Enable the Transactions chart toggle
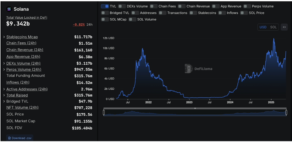The height and width of the screenshot is (142, 292). pos(163,13)
